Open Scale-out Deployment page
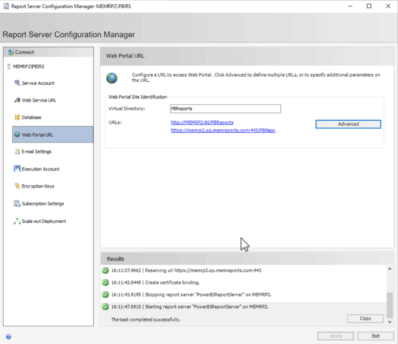The width and height of the screenshot is (398, 344). coord(44,221)
